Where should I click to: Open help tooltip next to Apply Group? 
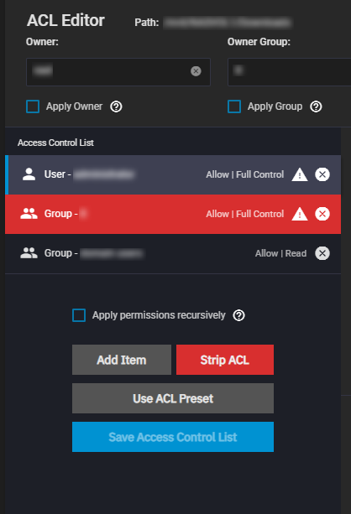(317, 106)
